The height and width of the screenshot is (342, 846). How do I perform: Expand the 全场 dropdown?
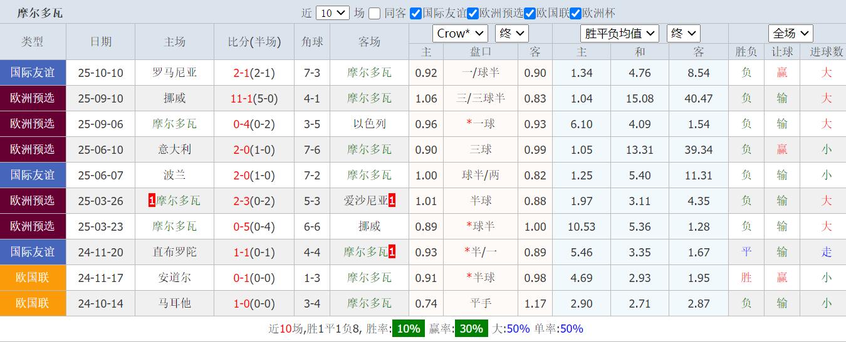(790, 34)
